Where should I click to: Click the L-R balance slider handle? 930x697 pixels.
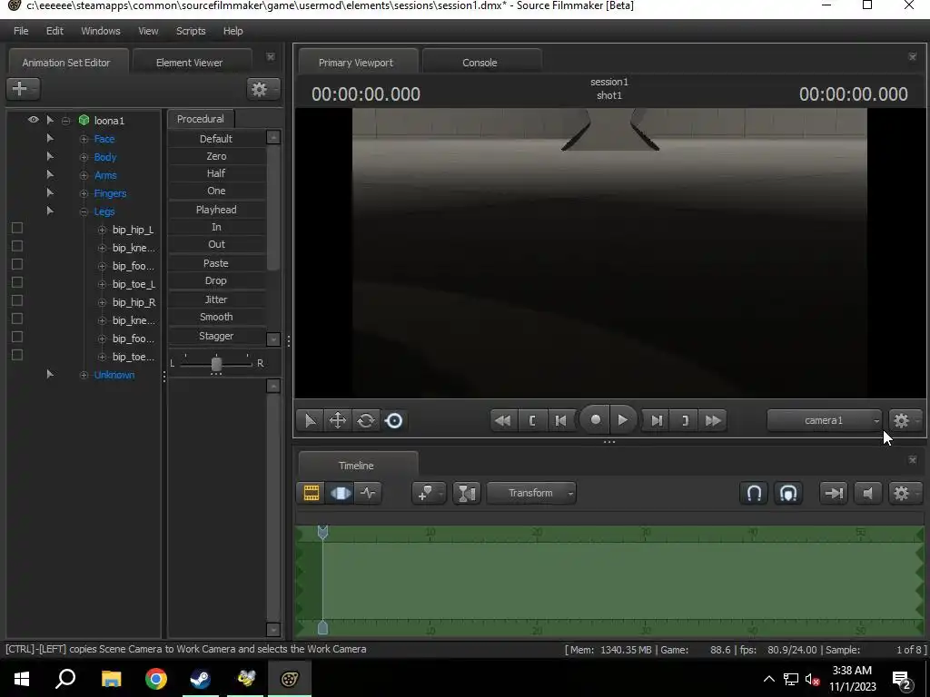pos(216,364)
